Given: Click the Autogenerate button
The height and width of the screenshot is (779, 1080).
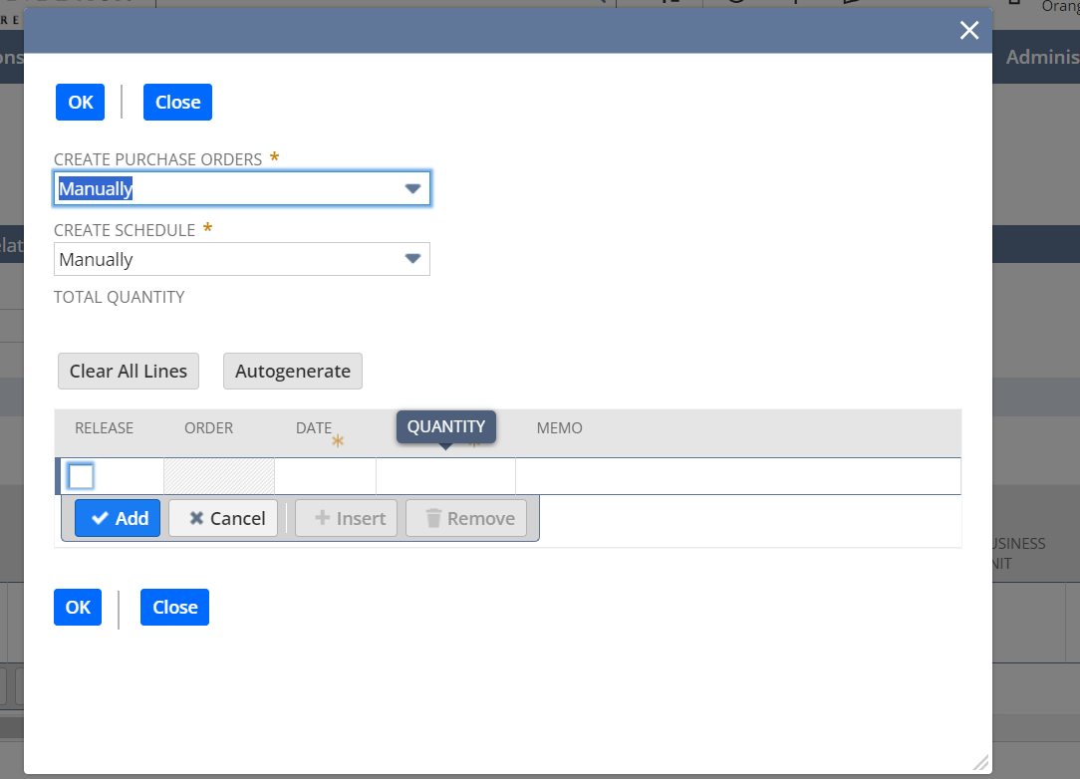Looking at the screenshot, I should (x=292, y=371).
